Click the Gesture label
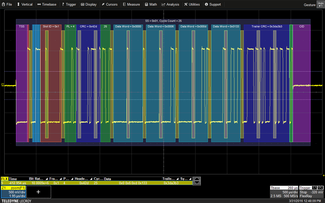325x203 pixels. (x=309, y=5)
